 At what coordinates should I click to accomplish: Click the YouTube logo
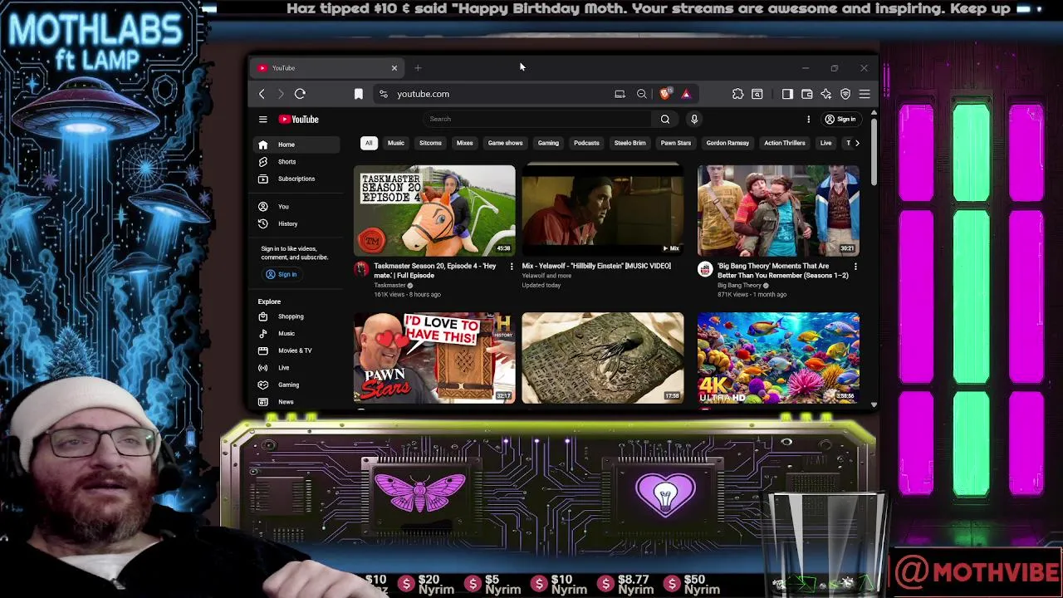click(298, 119)
